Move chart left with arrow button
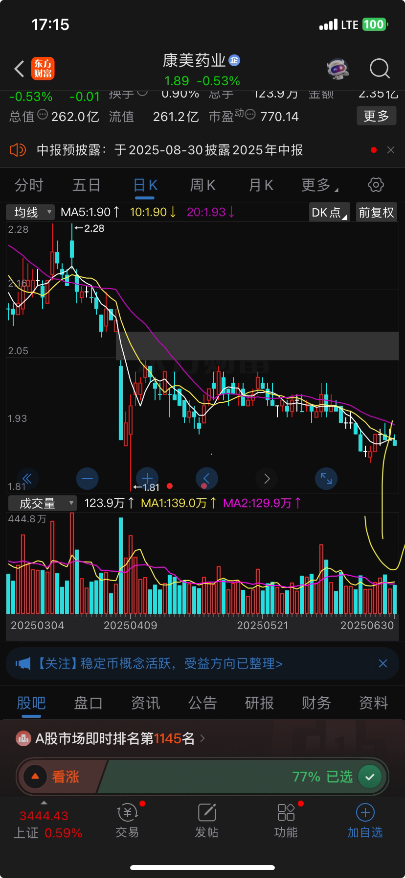405x878 pixels. [206, 479]
